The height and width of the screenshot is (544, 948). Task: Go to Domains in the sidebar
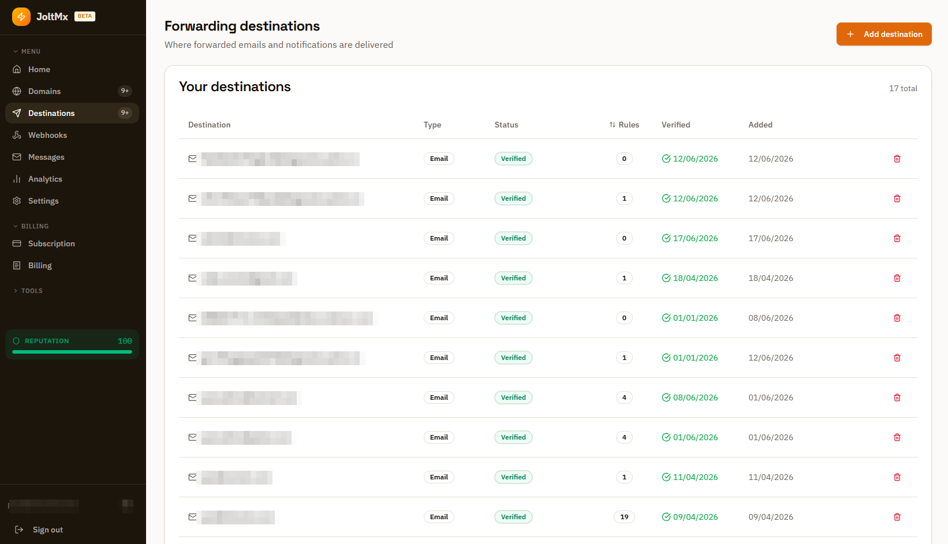72,91
